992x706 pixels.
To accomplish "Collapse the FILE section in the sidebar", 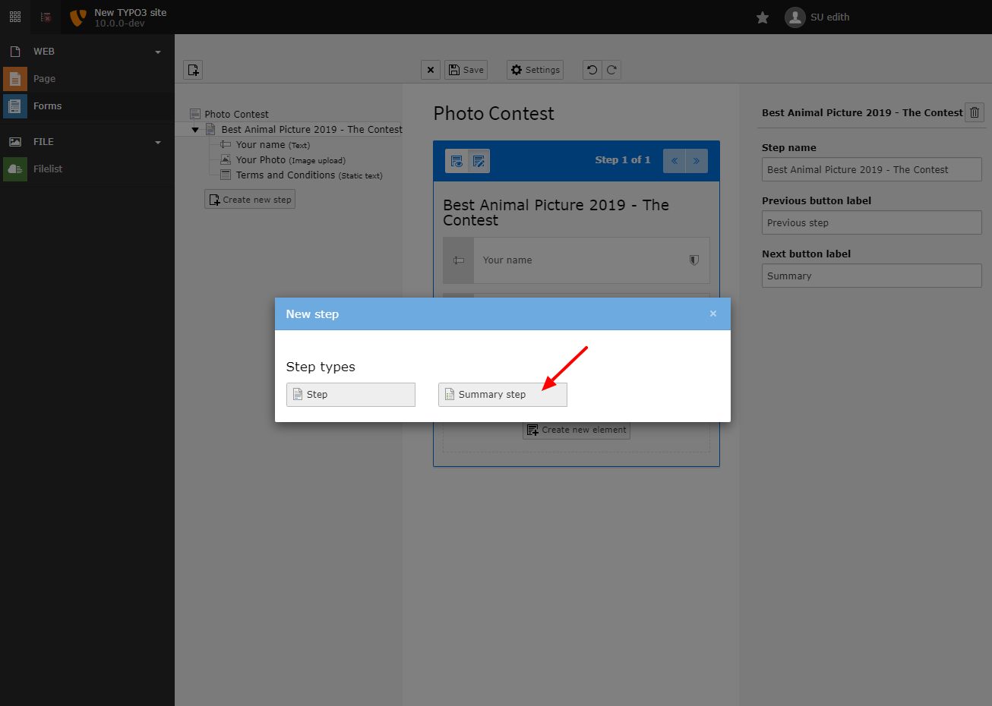I will pyautogui.click(x=157, y=141).
